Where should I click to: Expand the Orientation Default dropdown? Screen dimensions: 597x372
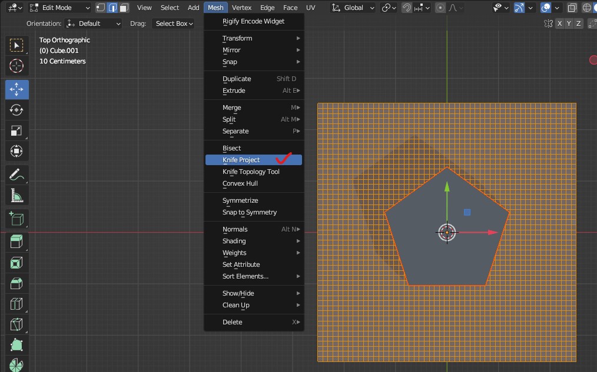[94, 24]
